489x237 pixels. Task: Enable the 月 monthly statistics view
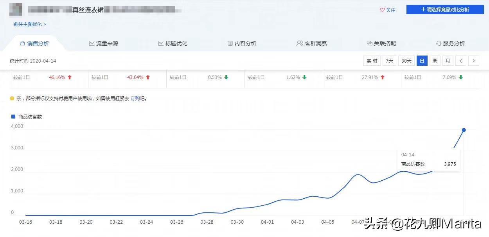pos(448,61)
